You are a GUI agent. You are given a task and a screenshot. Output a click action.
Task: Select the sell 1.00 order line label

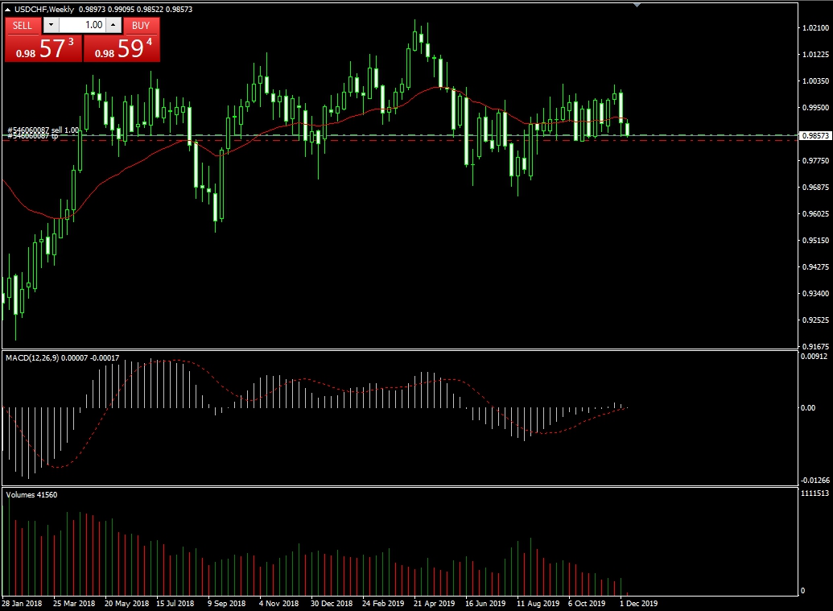pos(43,130)
